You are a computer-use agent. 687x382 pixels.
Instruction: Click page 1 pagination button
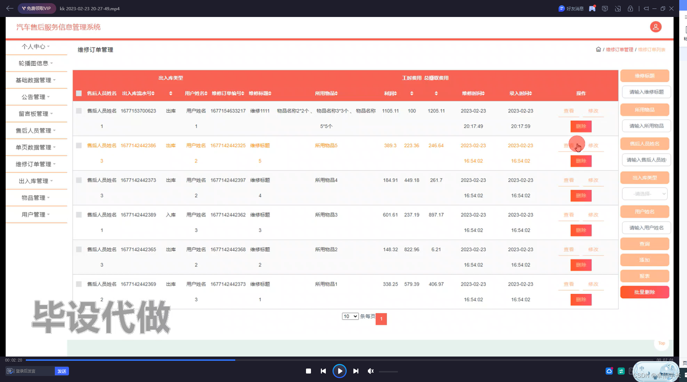(x=381, y=319)
